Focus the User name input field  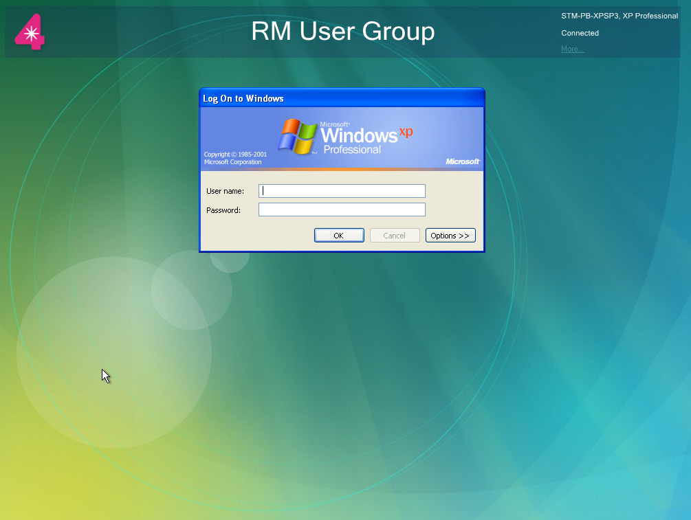click(x=342, y=191)
